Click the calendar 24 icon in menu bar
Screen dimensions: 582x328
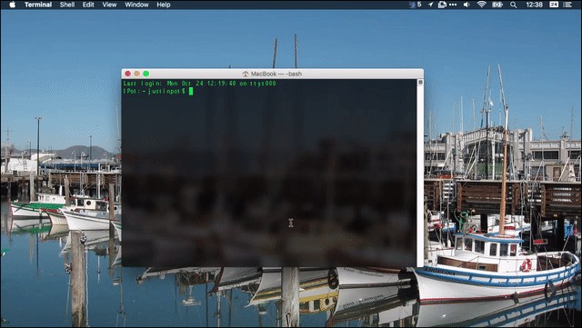click(x=554, y=5)
